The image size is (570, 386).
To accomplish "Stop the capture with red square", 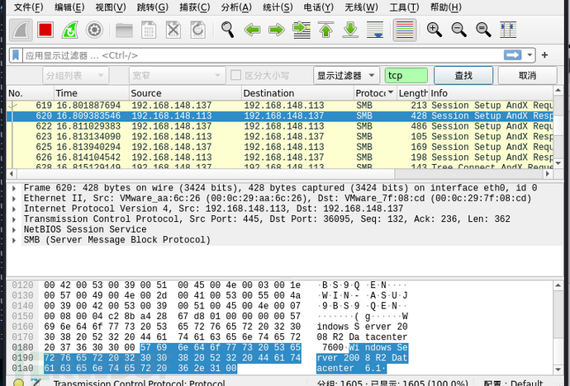I will [45, 30].
